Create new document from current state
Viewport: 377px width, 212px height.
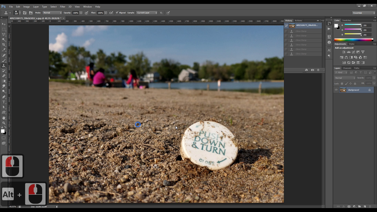pyautogui.click(x=306, y=70)
